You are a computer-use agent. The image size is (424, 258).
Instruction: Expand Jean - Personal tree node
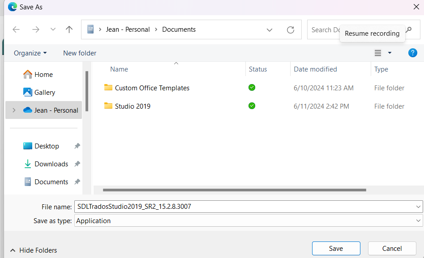tap(14, 110)
